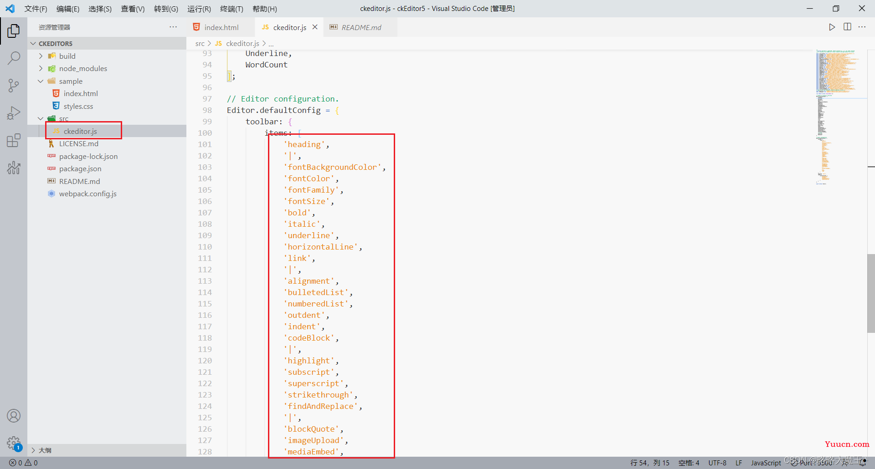Viewport: 875px width, 469px height.
Task: Click the editor vertical scrollbar thumb
Action: 871,293
